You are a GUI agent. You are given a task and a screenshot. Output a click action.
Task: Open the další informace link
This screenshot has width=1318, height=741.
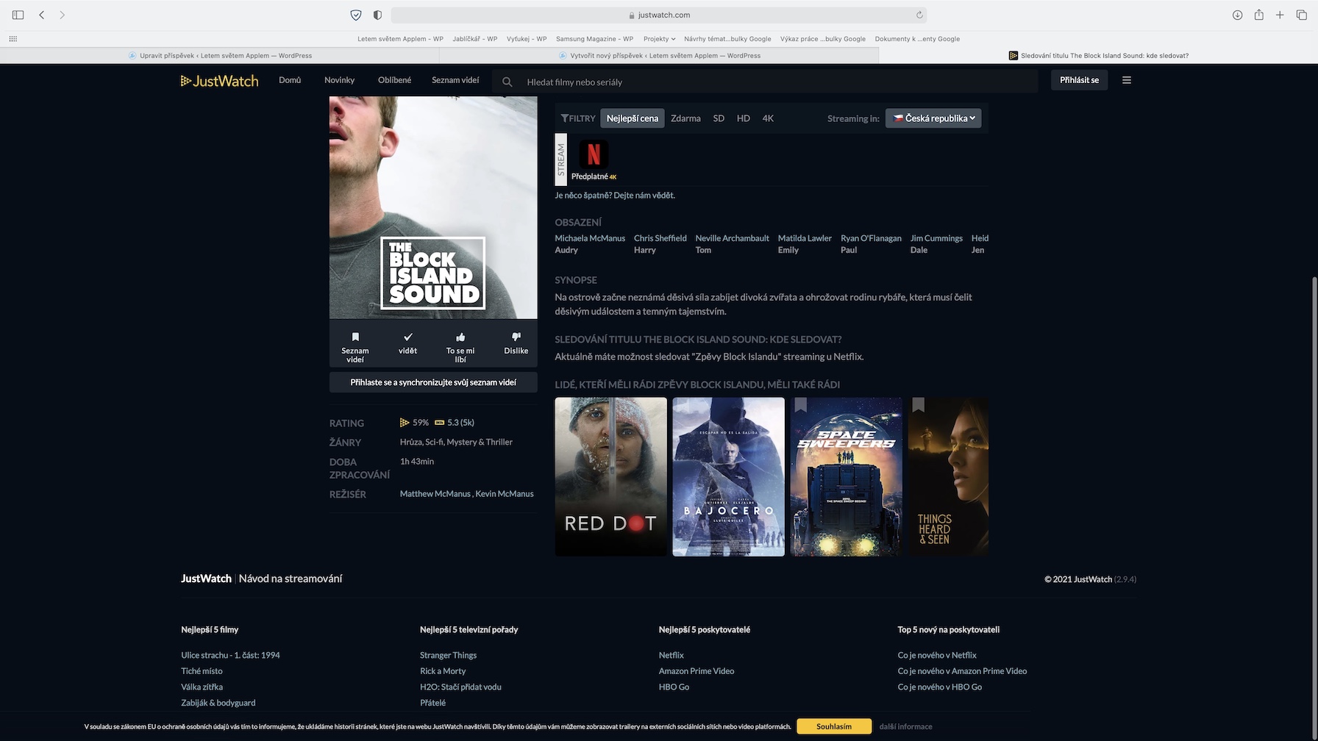pyautogui.click(x=905, y=726)
